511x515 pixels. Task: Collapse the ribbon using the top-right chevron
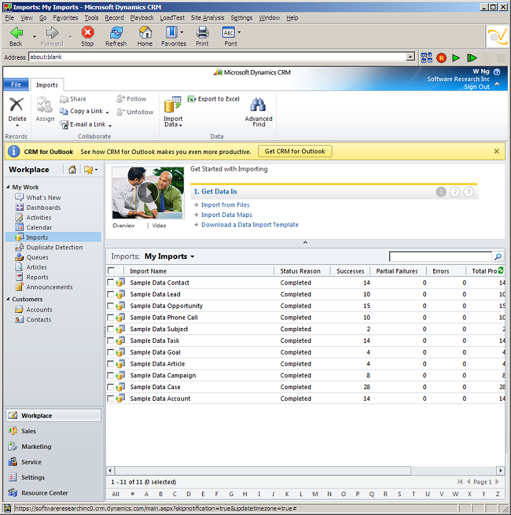click(497, 84)
